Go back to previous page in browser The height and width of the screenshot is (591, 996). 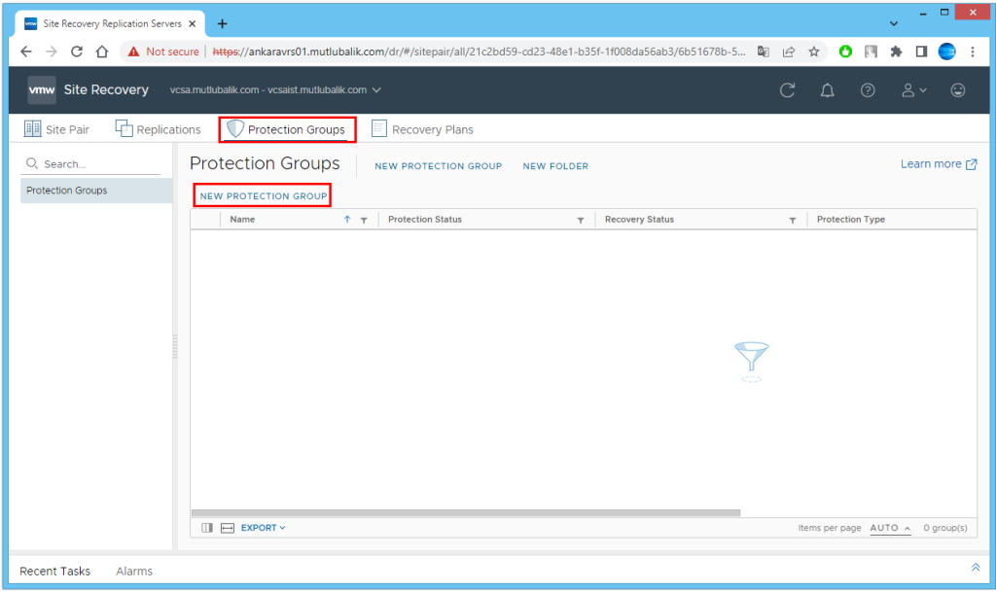coord(26,52)
